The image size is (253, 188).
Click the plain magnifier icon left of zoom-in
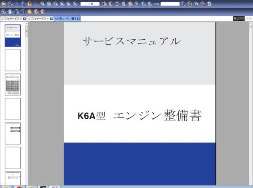[137, 4]
